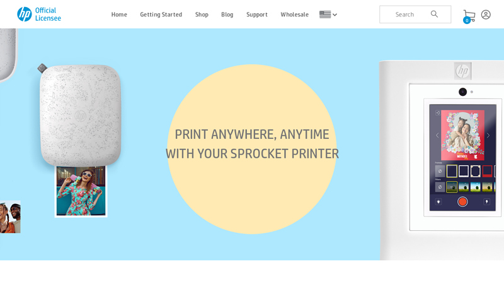
Task: Click the "Print Anywhere, Anytime" banner headline
Action: 252,143
